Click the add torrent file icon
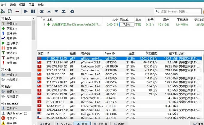This screenshot has height=125, width=204. click(x=10, y=11)
